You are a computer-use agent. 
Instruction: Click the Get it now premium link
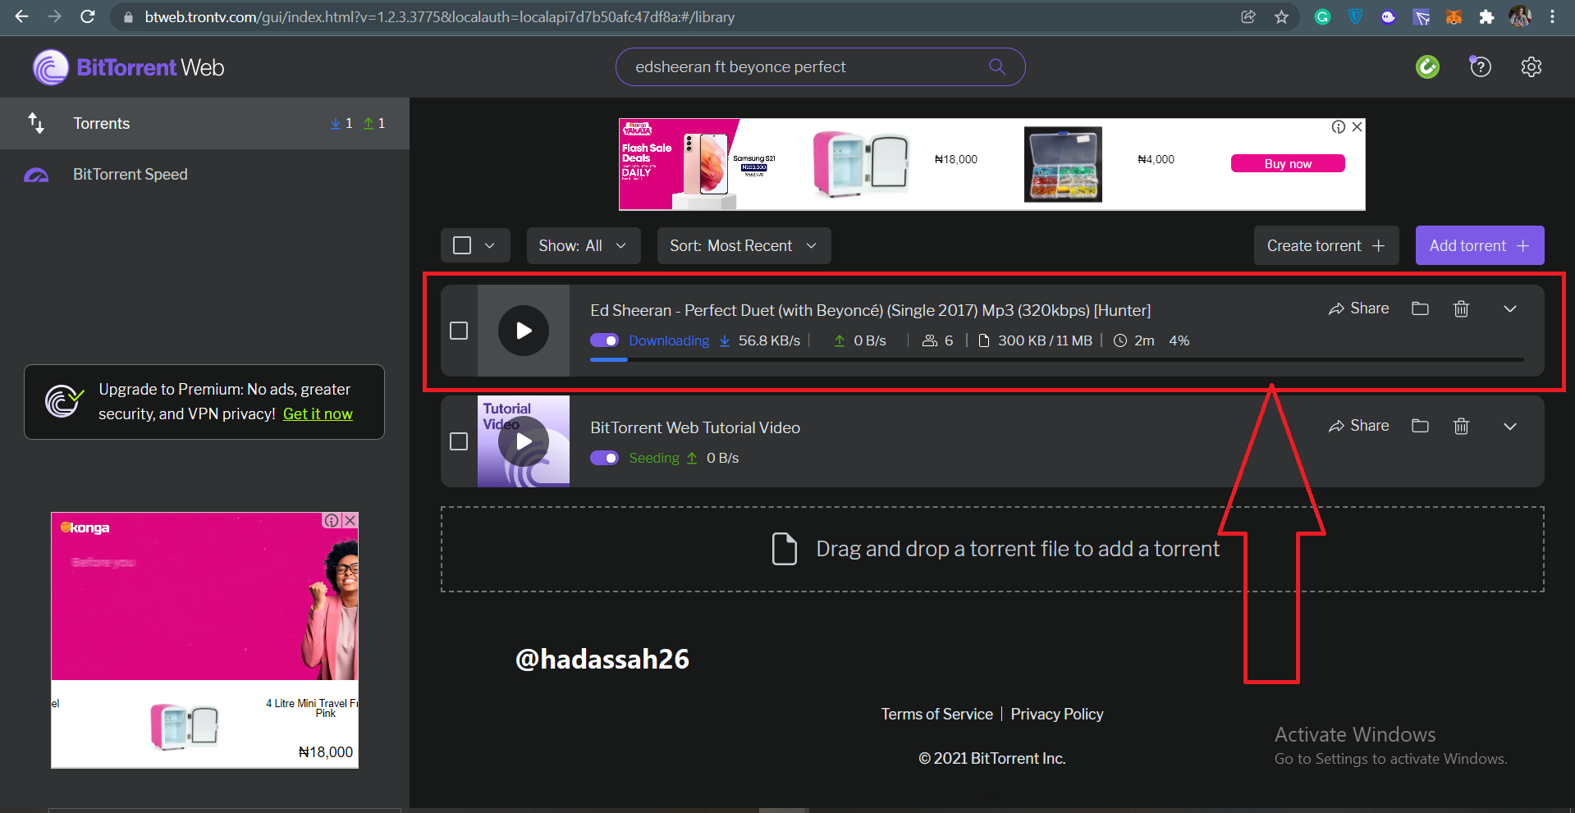318,413
